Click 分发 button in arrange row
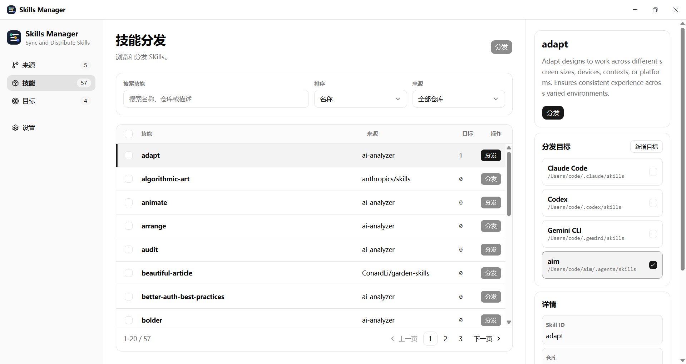This screenshot has width=686, height=364. coord(491,226)
